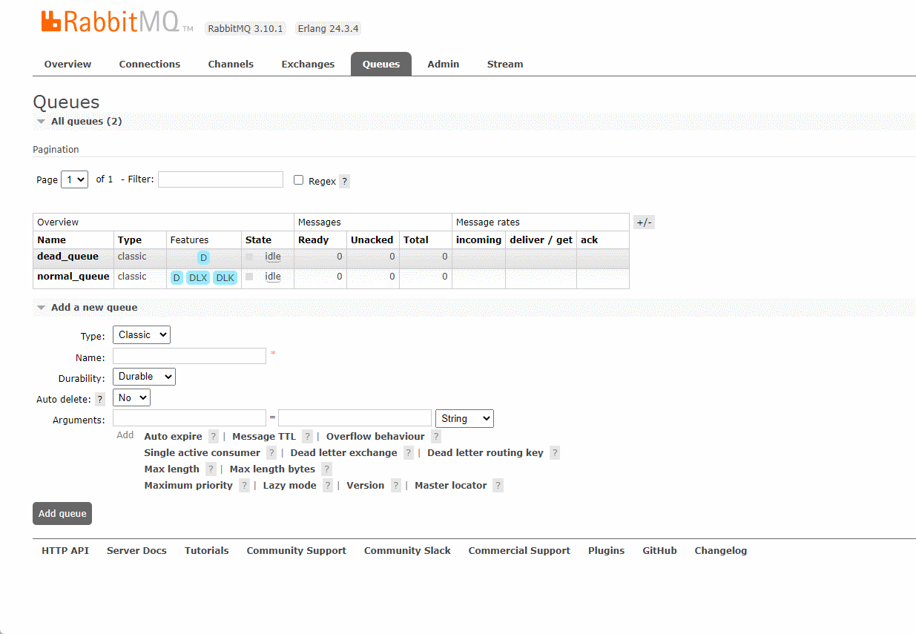Click help icon for Maximum priority
916x634 pixels.
coord(244,485)
